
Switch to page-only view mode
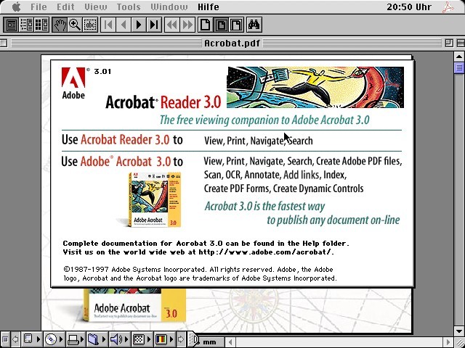[x=10, y=25]
